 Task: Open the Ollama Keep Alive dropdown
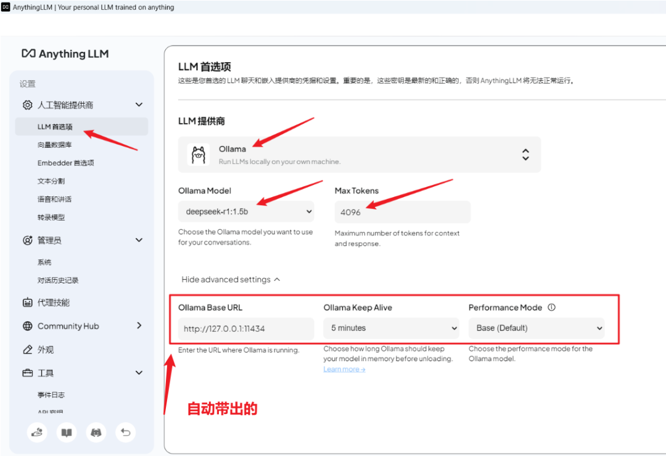point(391,328)
